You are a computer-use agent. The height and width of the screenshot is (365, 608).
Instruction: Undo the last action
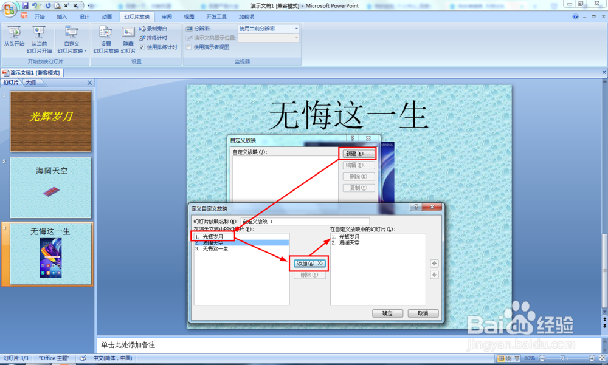click(35, 5)
